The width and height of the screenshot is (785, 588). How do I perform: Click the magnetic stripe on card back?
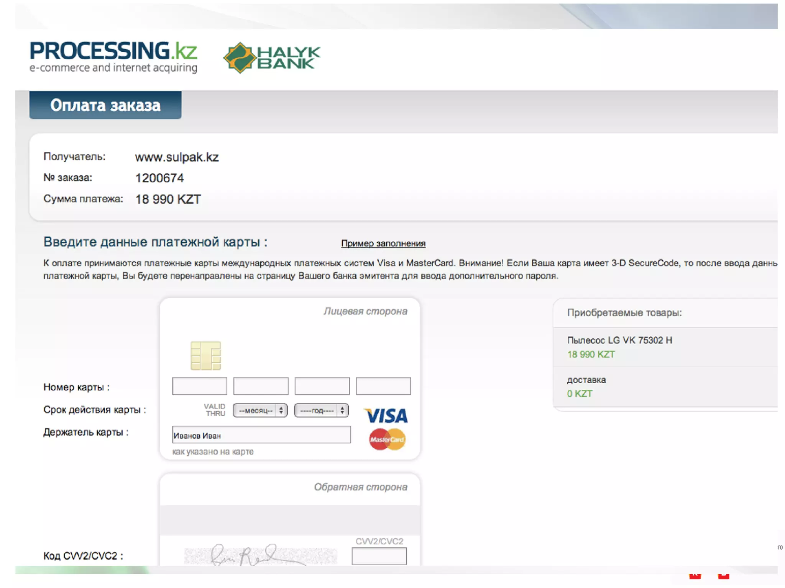point(290,520)
